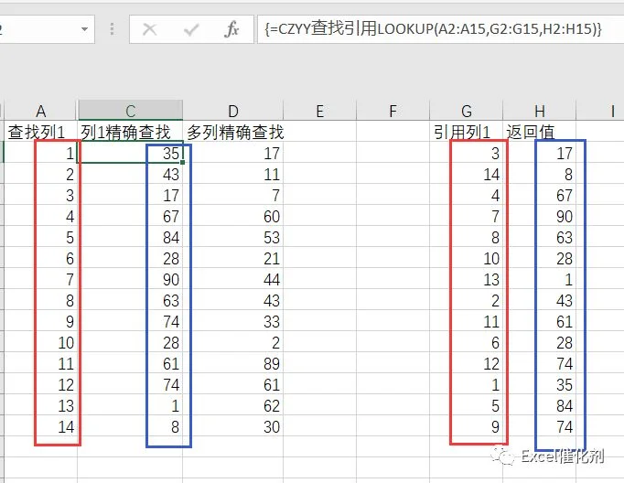Open the Insert Function fx icon
Image resolution: width=624 pixels, height=483 pixels.
[x=231, y=29]
